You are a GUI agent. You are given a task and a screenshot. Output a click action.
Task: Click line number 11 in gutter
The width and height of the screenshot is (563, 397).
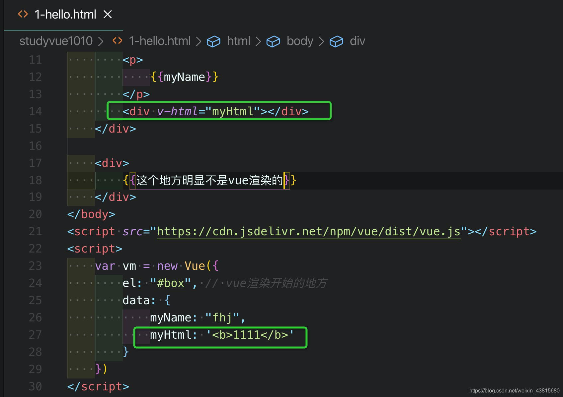click(x=35, y=60)
